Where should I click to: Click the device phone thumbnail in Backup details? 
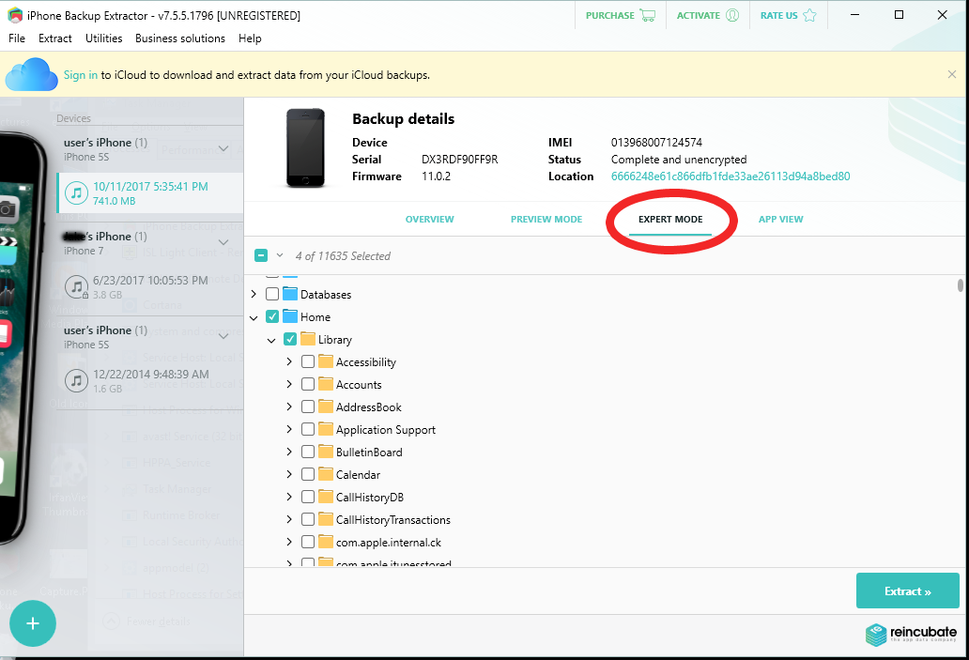click(305, 147)
